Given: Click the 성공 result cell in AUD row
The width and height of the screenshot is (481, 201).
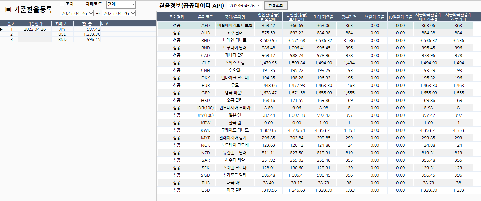Looking at the screenshot, I should [x=176, y=33].
